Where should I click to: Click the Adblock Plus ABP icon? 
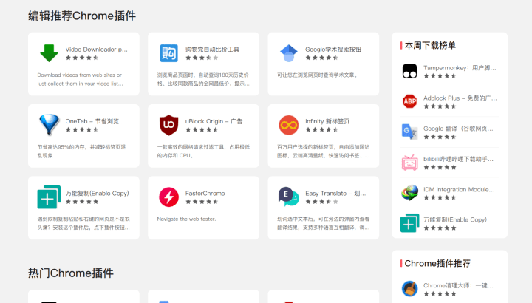tap(409, 101)
